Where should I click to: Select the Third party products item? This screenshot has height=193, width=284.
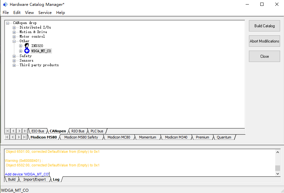click(x=39, y=65)
